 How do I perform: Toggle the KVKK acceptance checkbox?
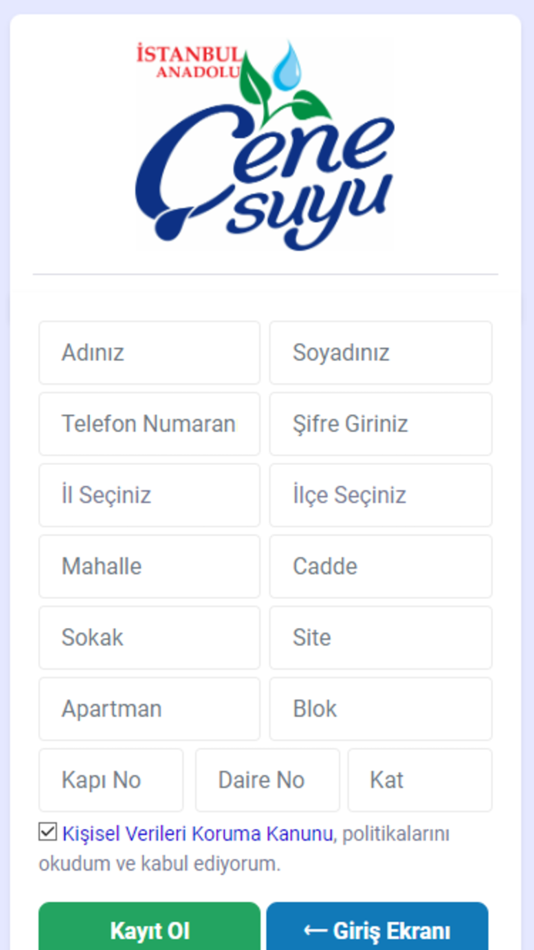[x=48, y=832]
